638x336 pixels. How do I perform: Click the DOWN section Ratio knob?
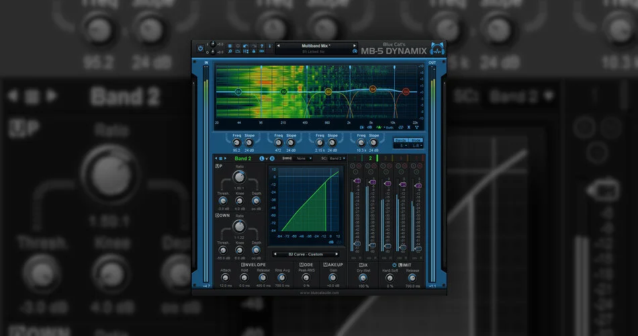pos(239,226)
